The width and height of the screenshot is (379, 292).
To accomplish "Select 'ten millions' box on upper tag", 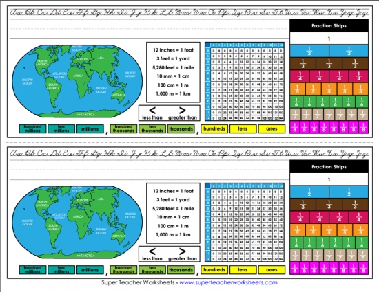I will click(61, 128).
